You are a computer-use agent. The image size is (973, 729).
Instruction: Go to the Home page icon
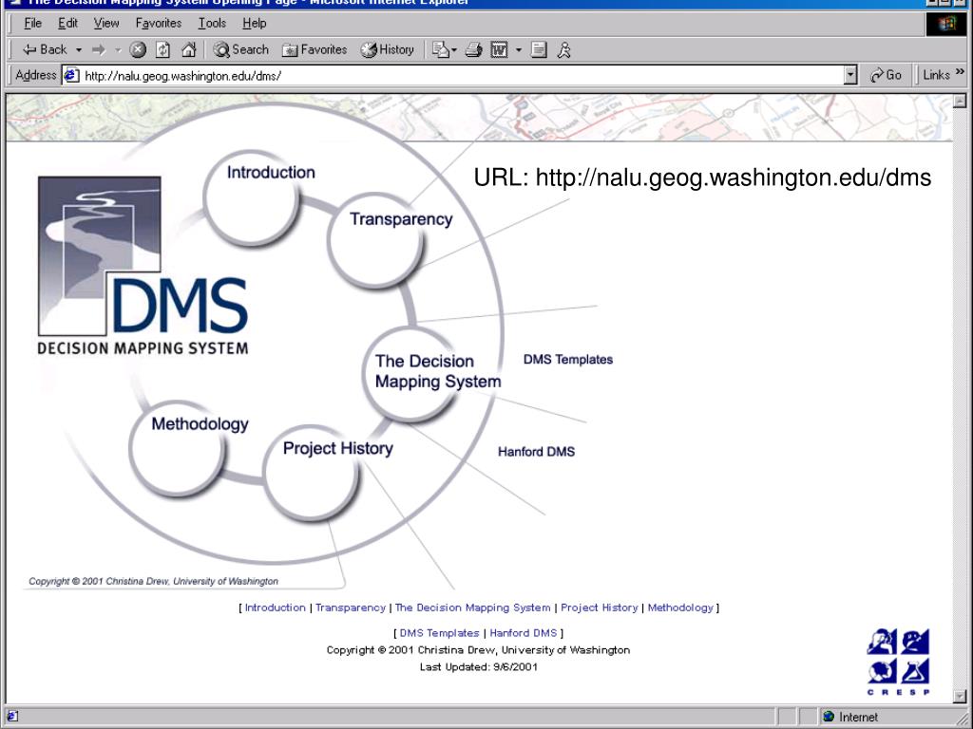[x=189, y=49]
